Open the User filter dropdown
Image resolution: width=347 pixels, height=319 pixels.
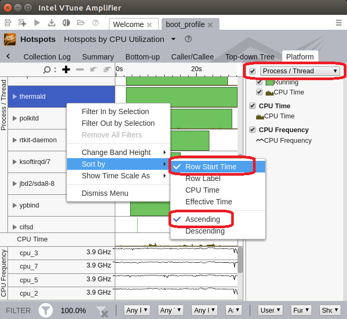[270, 311]
